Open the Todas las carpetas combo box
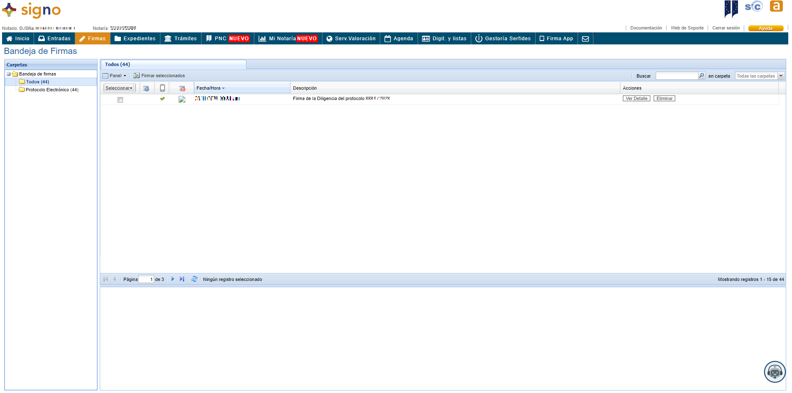Image resolution: width=792 pixels, height=393 pixels. click(781, 76)
